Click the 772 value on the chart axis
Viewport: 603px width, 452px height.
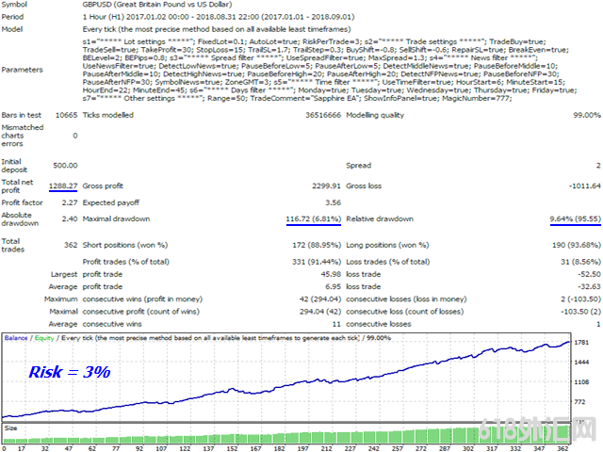[x=579, y=402]
